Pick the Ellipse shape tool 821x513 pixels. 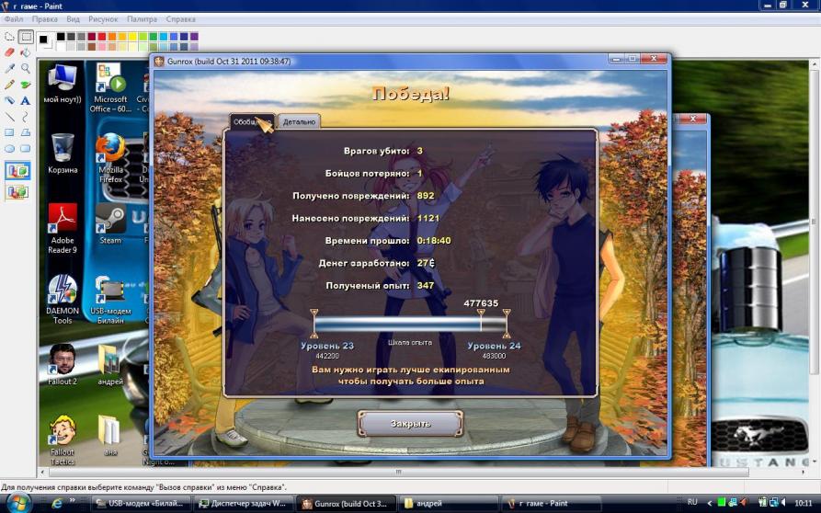9,148
